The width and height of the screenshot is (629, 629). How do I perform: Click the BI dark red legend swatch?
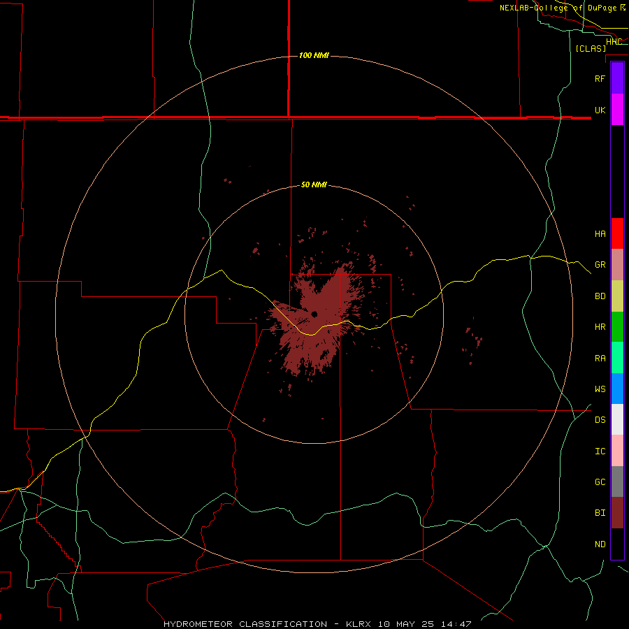click(x=617, y=513)
